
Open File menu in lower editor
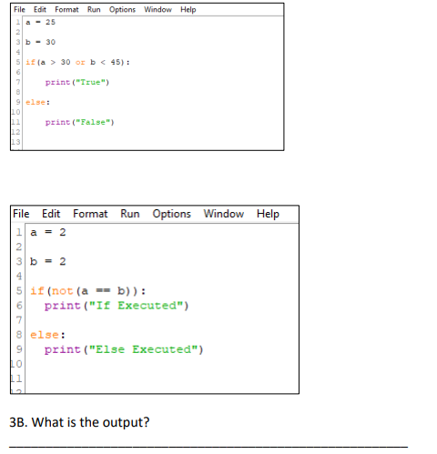[x=21, y=214]
